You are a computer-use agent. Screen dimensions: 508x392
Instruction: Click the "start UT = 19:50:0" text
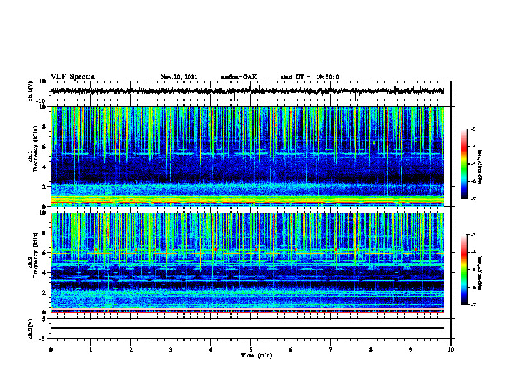(310, 77)
